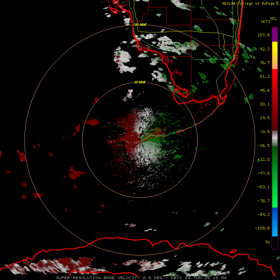Click the 92.3 legend value

click(265, 49)
